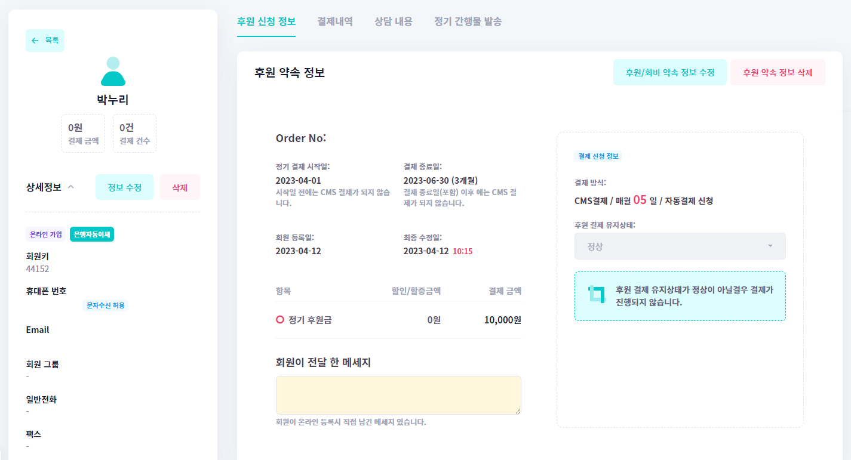Image resolution: width=851 pixels, height=460 pixels.
Task: Click the 목록 back button
Action: (x=45, y=41)
